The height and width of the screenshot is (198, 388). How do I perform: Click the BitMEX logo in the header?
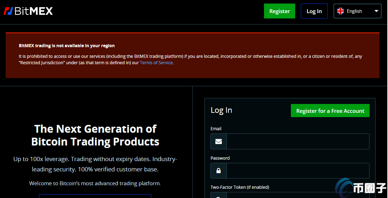tap(28, 11)
